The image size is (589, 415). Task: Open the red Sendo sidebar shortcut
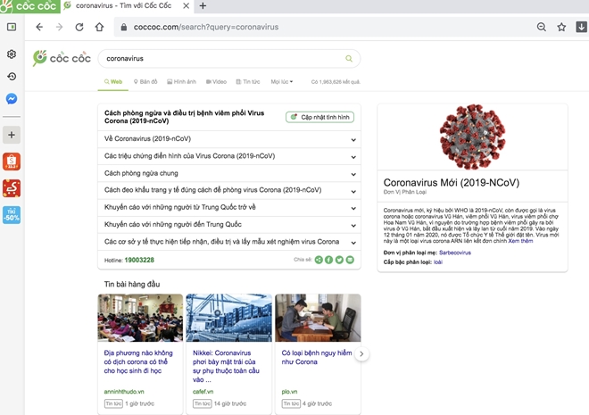coord(12,188)
